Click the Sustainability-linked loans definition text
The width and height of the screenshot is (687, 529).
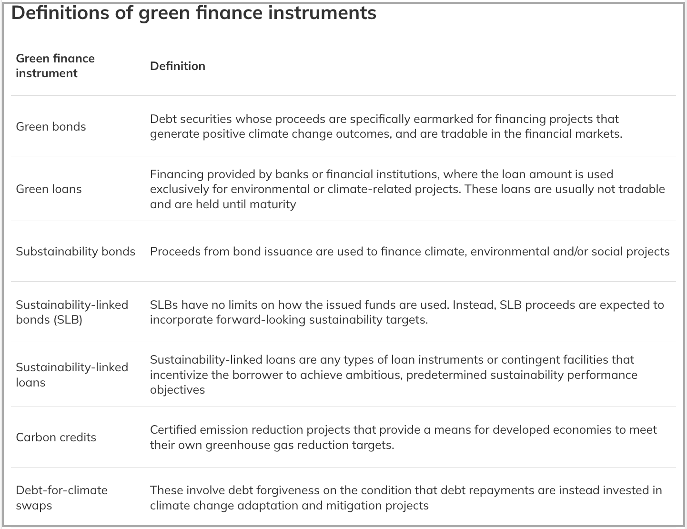[x=394, y=375]
